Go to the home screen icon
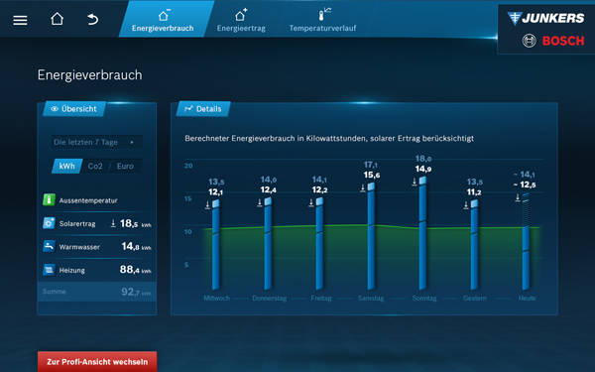Screen dimensions: 595x372 coord(57,19)
